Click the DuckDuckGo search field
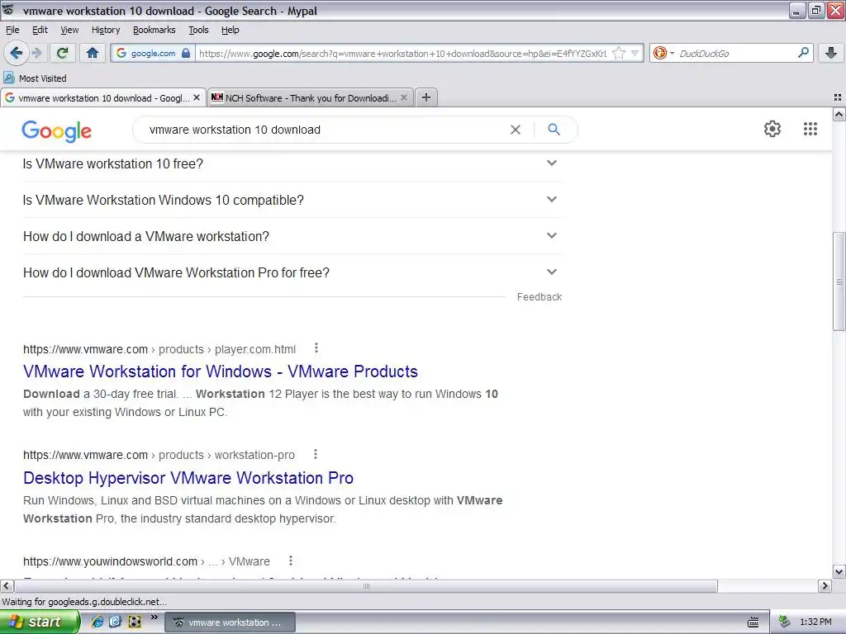 click(734, 53)
